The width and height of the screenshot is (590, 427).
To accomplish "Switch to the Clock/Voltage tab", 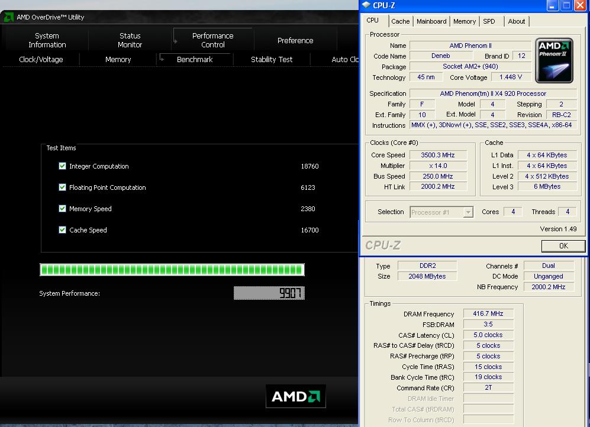I will click(x=41, y=59).
